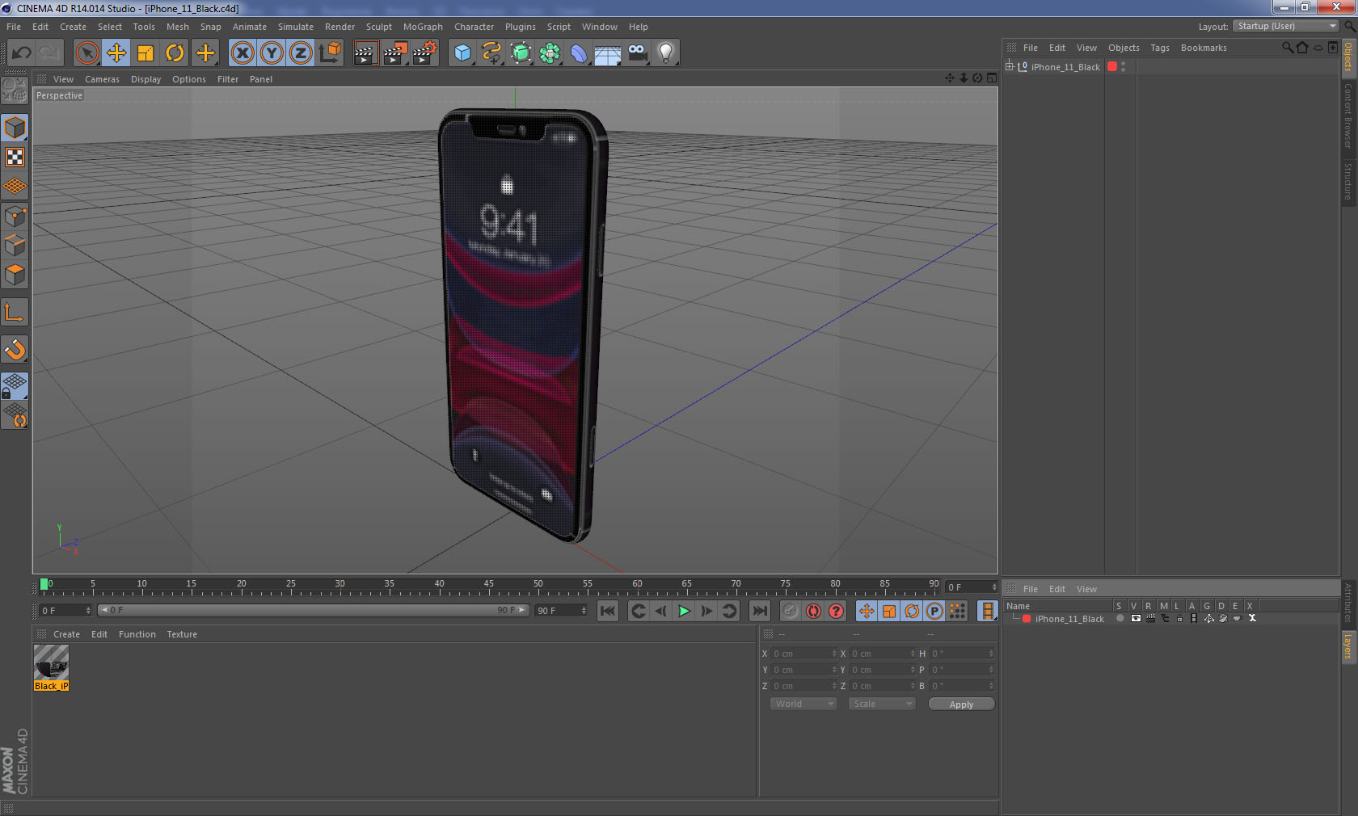1358x816 pixels.
Task: Add a NURBS generator object
Action: 521,53
